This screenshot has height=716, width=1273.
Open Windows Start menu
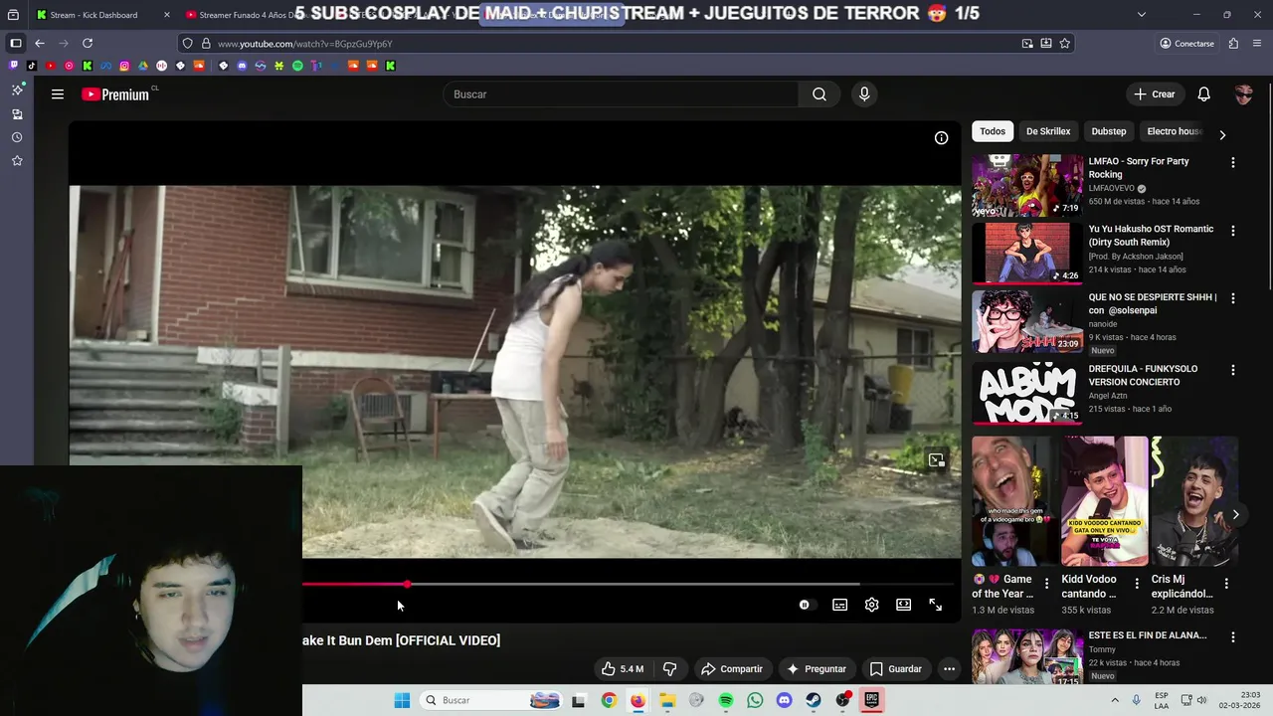click(x=402, y=700)
